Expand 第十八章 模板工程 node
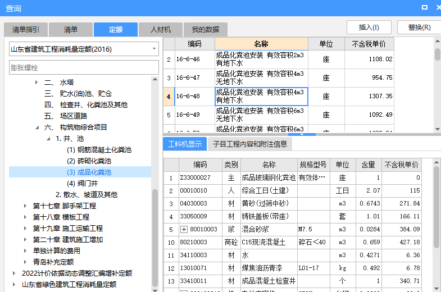 25,217
